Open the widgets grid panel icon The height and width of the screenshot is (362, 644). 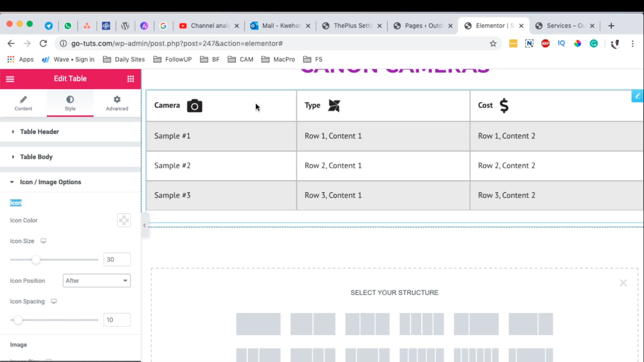pos(131,79)
